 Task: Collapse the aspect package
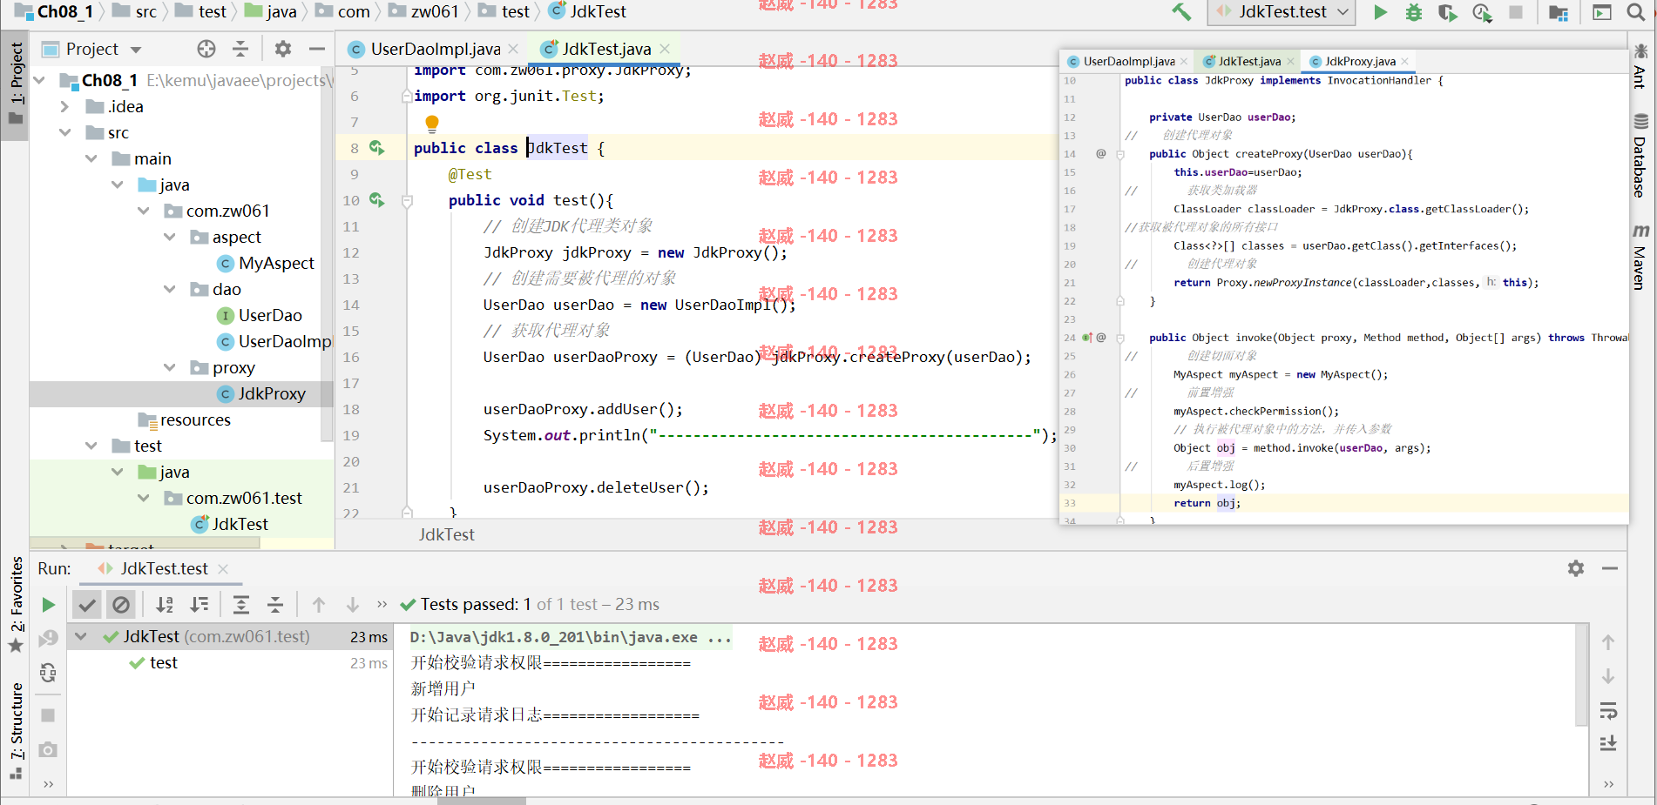(170, 237)
